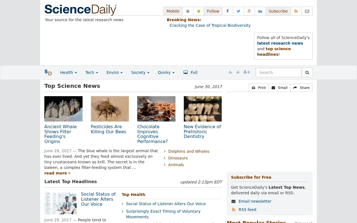Focus the Search input field
The width and height of the screenshot is (357, 223).
click(x=279, y=72)
